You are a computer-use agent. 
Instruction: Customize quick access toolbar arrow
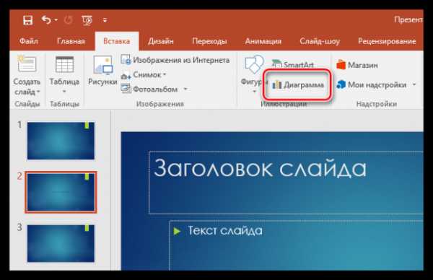(105, 20)
